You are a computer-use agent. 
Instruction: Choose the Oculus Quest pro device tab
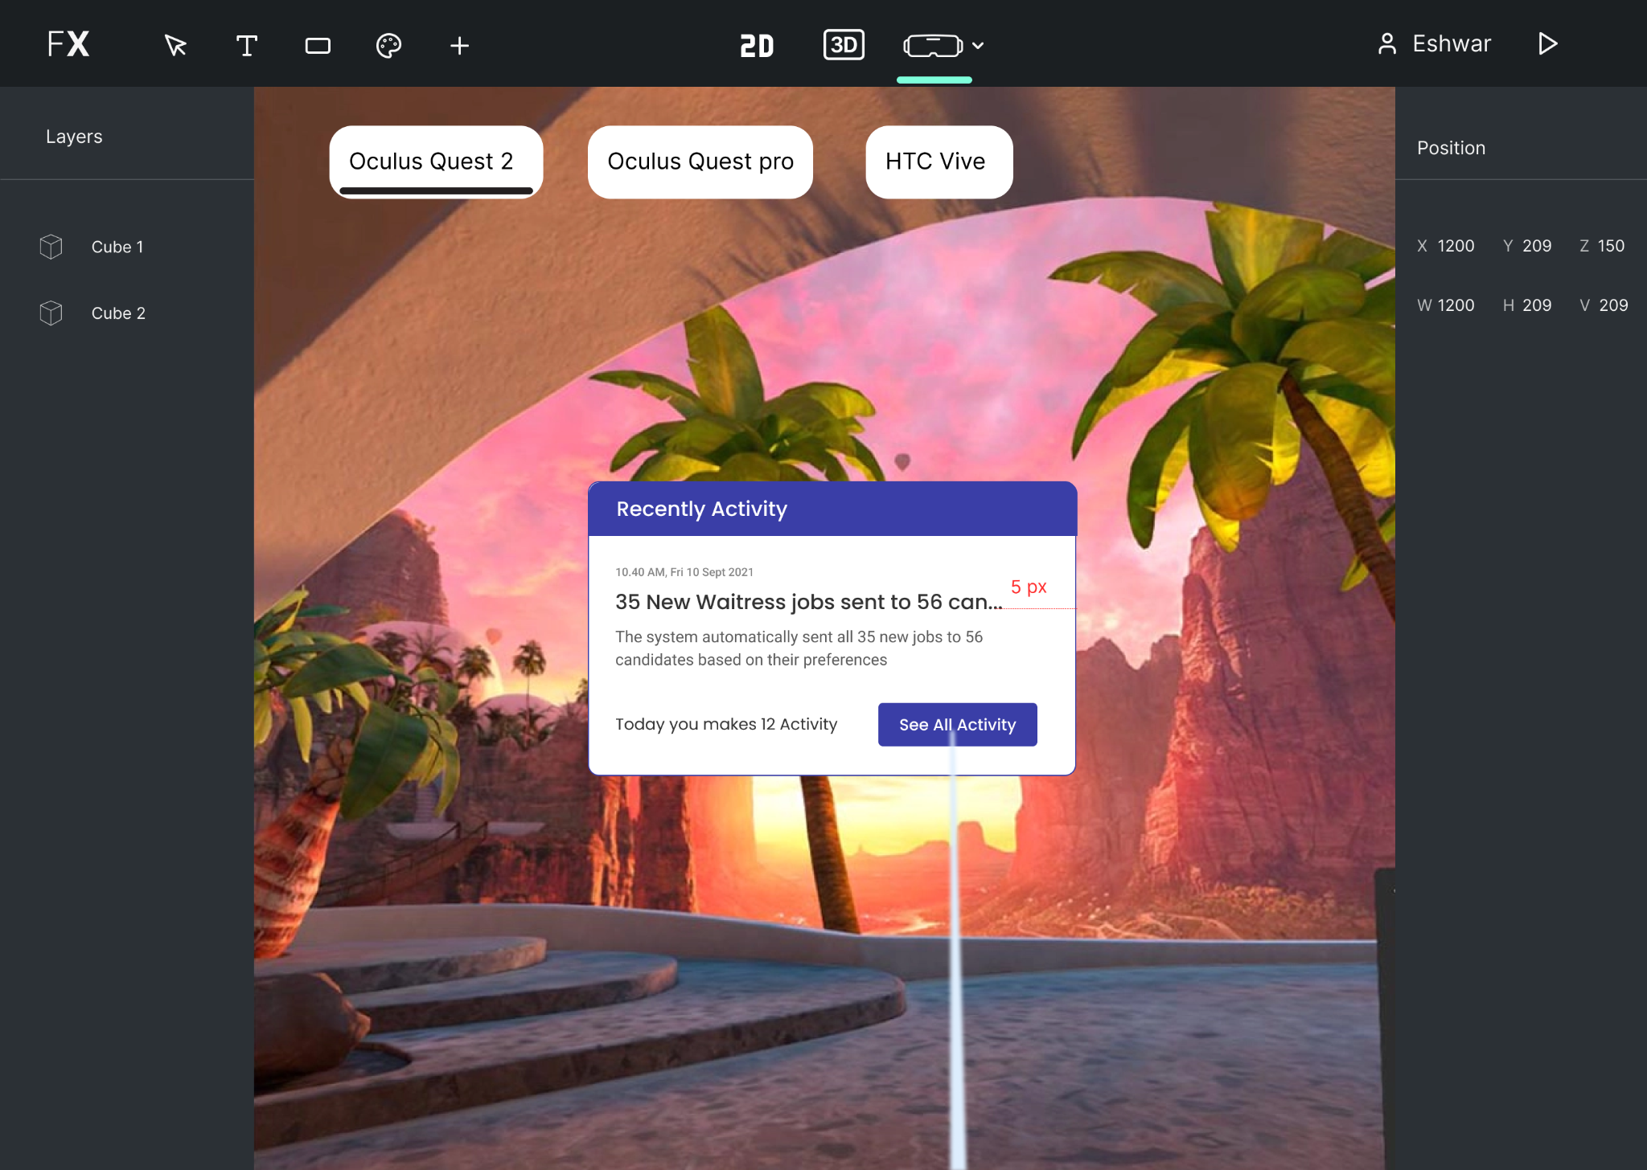click(700, 162)
